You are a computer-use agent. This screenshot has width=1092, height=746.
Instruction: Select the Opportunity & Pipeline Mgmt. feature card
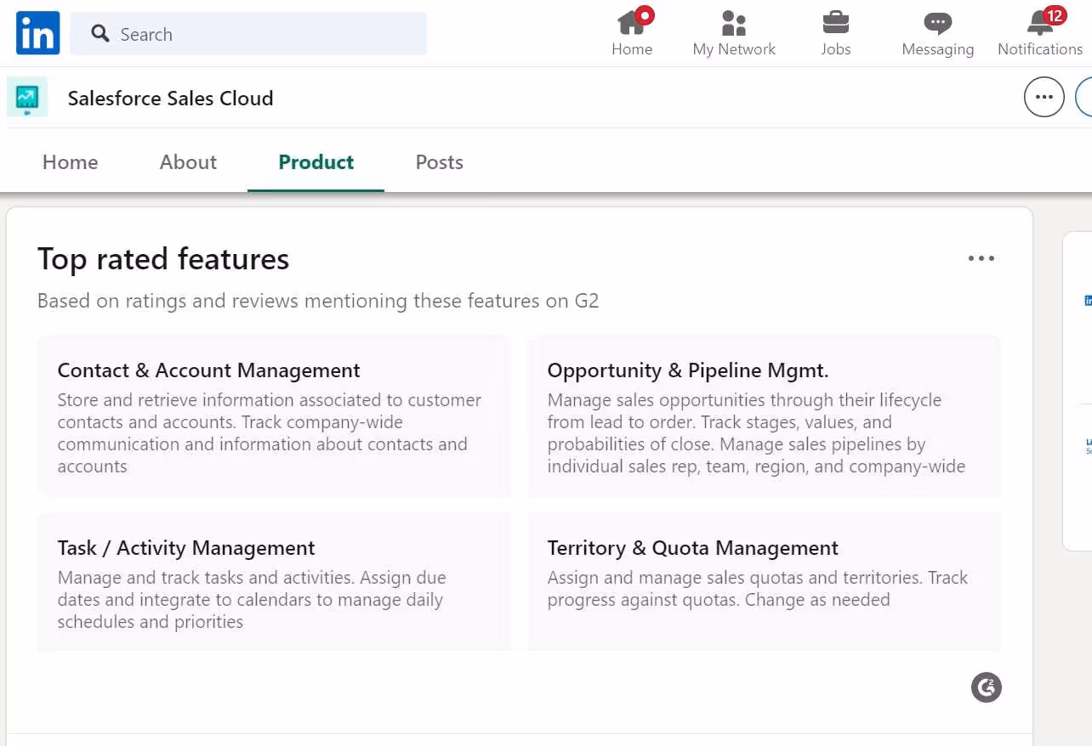[764, 416]
